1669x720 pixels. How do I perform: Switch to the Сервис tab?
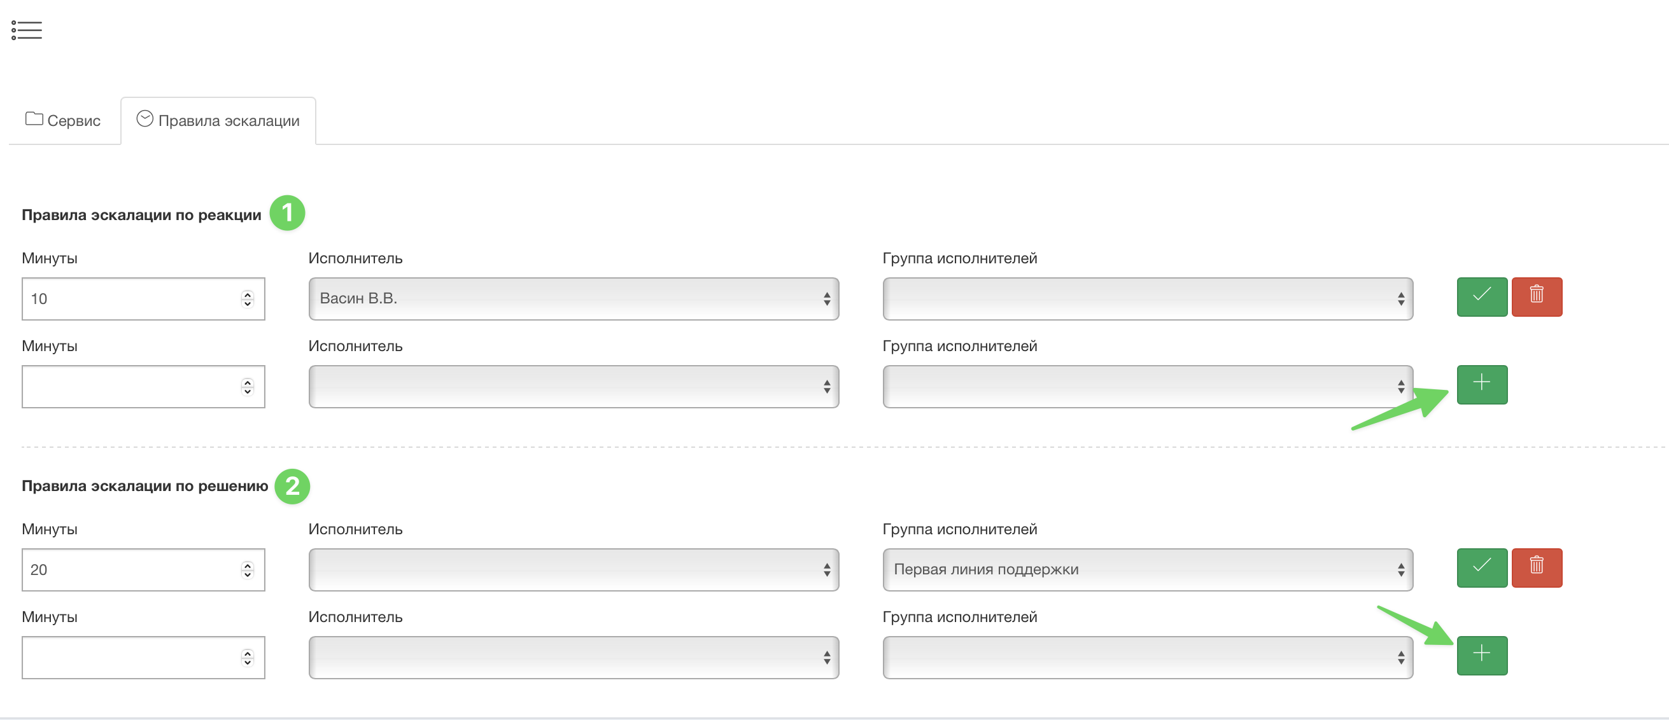(x=64, y=120)
